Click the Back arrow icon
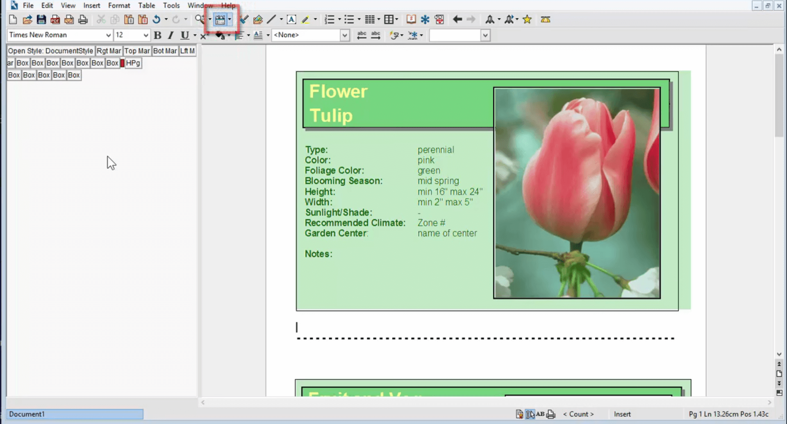The image size is (787, 424). coord(457,20)
